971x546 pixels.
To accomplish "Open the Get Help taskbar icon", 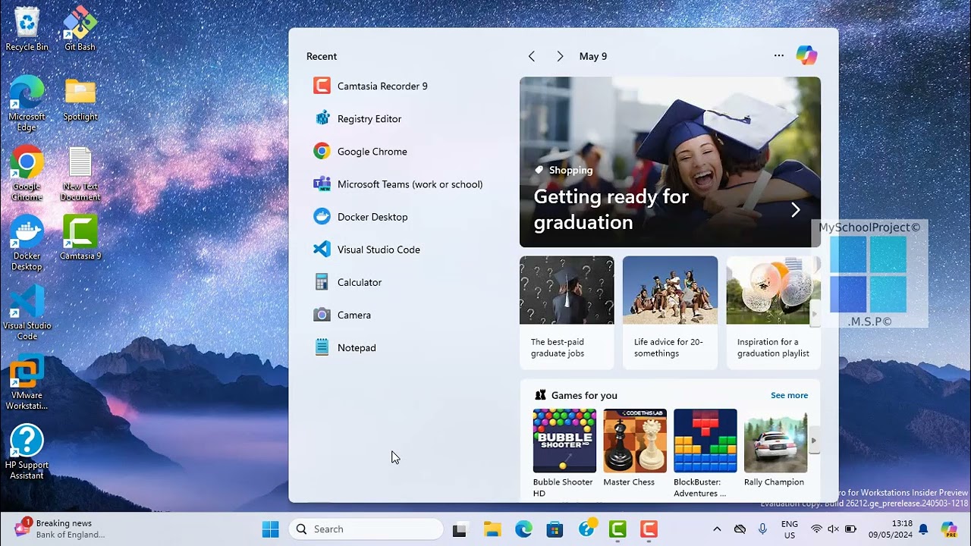I will [x=587, y=529].
